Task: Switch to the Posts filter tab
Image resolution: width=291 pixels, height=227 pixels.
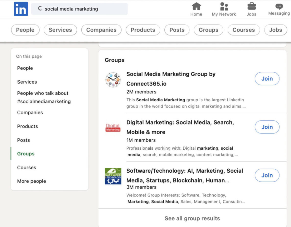Action: [x=177, y=30]
